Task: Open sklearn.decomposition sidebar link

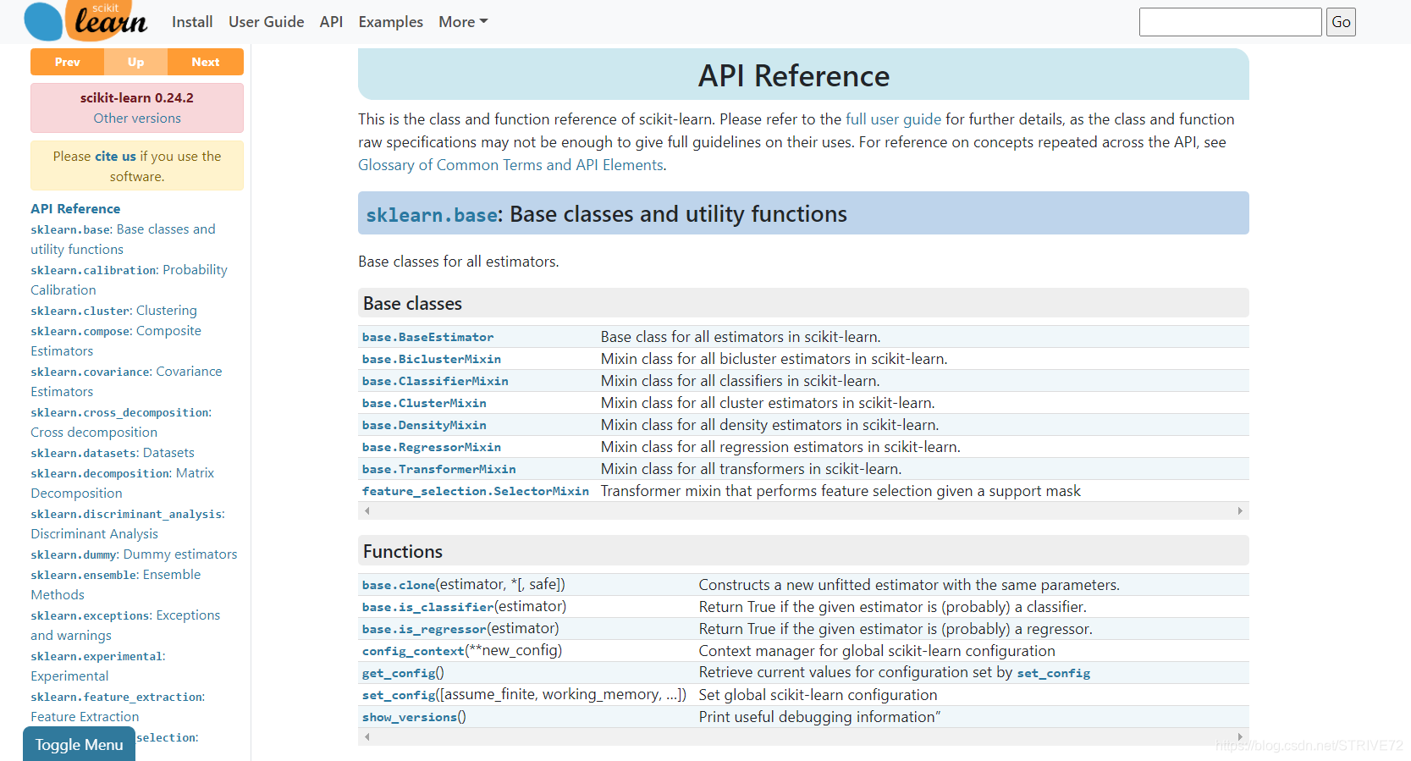Action: click(x=122, y=483)
